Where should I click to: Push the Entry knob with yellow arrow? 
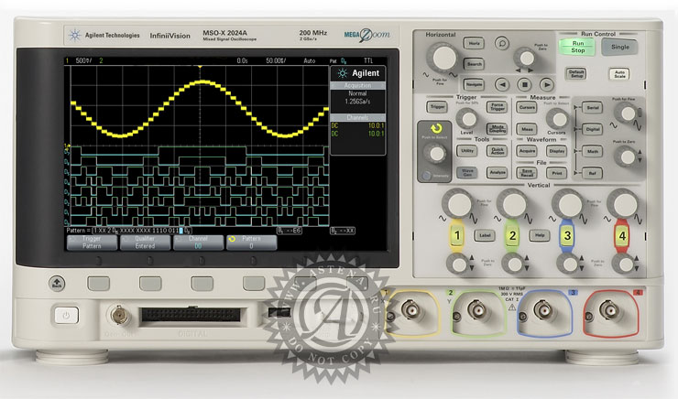tap(435, 153)
